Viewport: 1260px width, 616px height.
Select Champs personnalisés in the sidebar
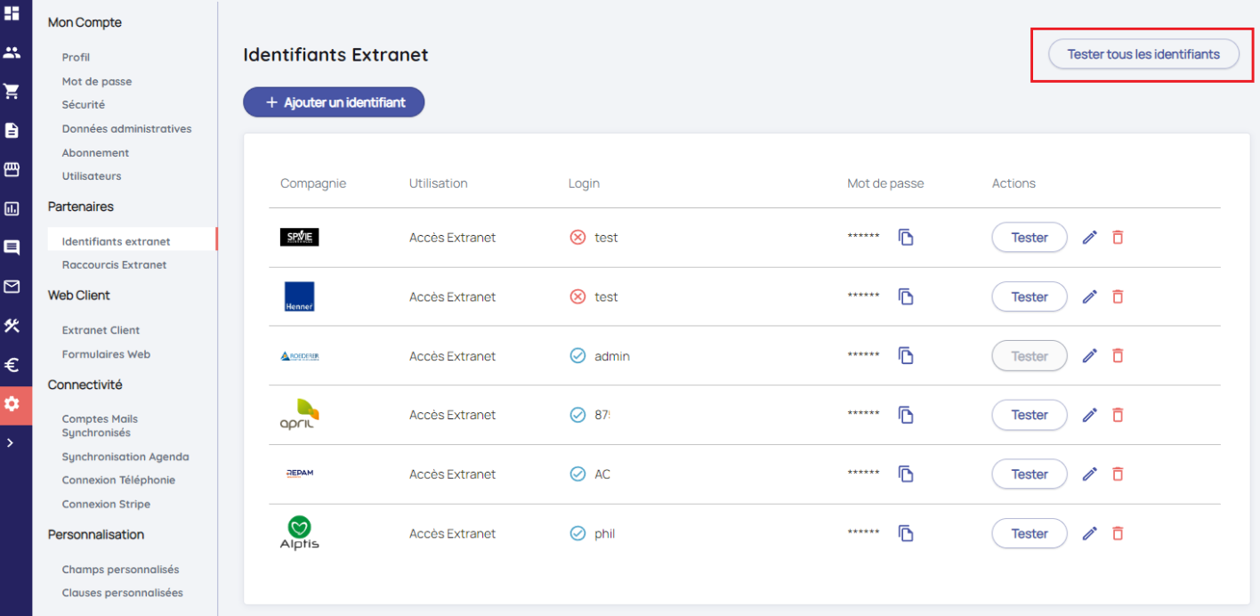point(120,570)
